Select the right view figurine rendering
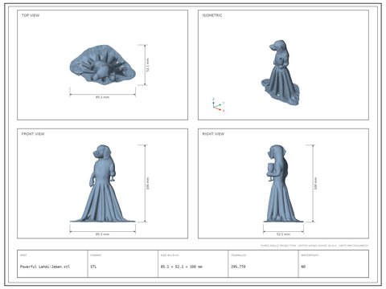The height and width of the screenshot is (289, 386). [283, 184]
